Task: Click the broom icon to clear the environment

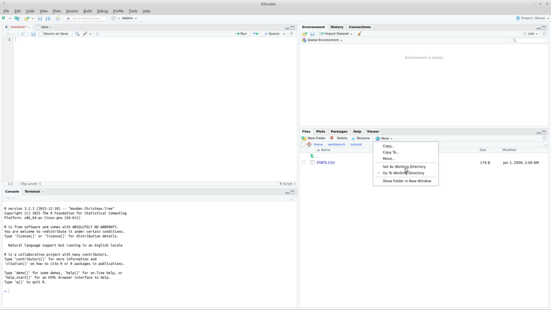Action: point(359,33)
